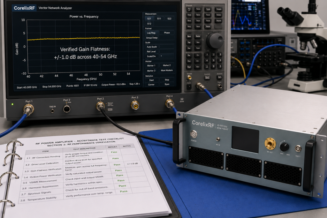
Task: Click the number 4 key on the keypad
Action: point(207,61)
